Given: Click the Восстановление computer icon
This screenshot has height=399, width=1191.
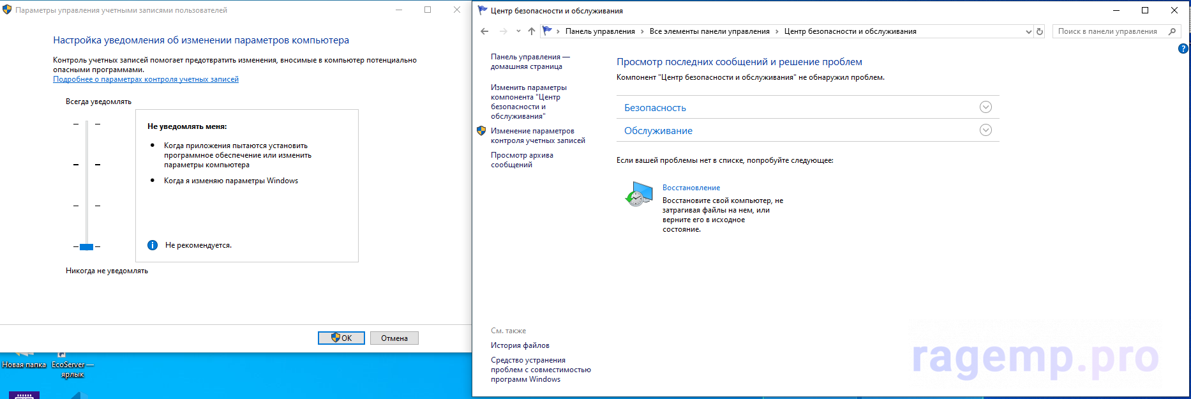Looking at the screenshot, I should (x=639, y=194).
